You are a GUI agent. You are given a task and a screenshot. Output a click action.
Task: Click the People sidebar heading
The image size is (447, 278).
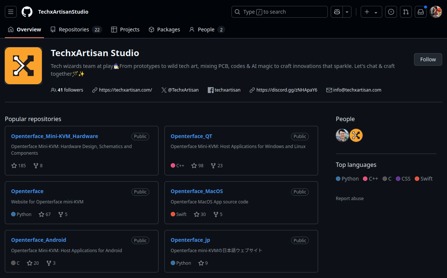345,119
